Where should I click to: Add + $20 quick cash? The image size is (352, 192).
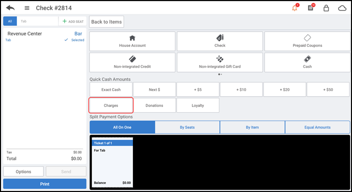[284, 90]
